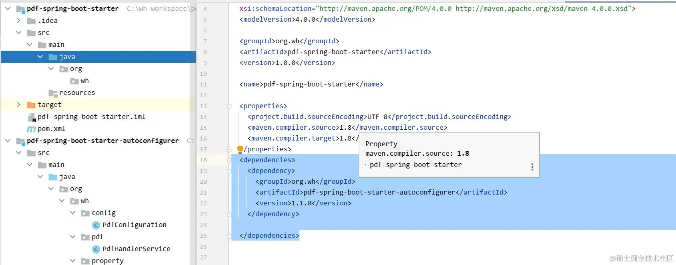
Task: Click line number 13 in gutter
Action: (203, 106)
